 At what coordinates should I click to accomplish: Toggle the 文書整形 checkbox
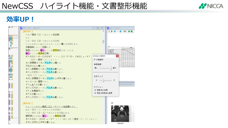coord(95,59)
